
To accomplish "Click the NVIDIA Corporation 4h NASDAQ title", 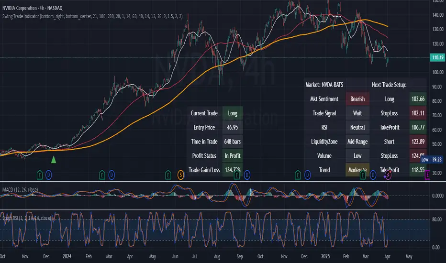I will click(x=33, y=8).
